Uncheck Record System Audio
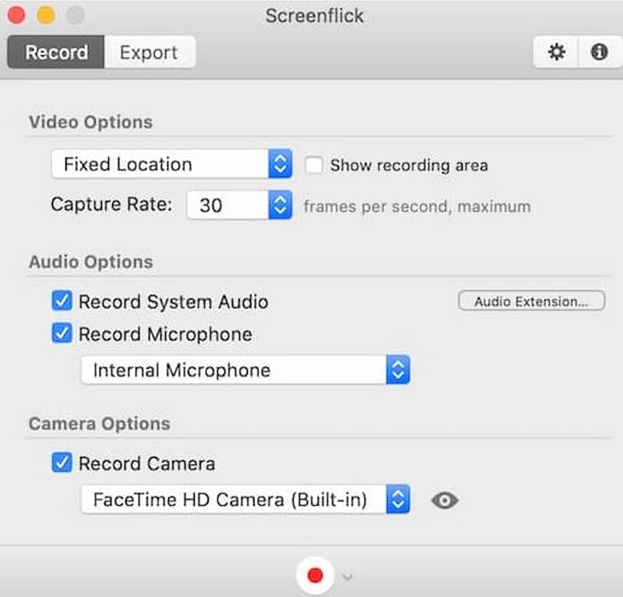Screen dimensions: 623x597 [x=62, y=301]
